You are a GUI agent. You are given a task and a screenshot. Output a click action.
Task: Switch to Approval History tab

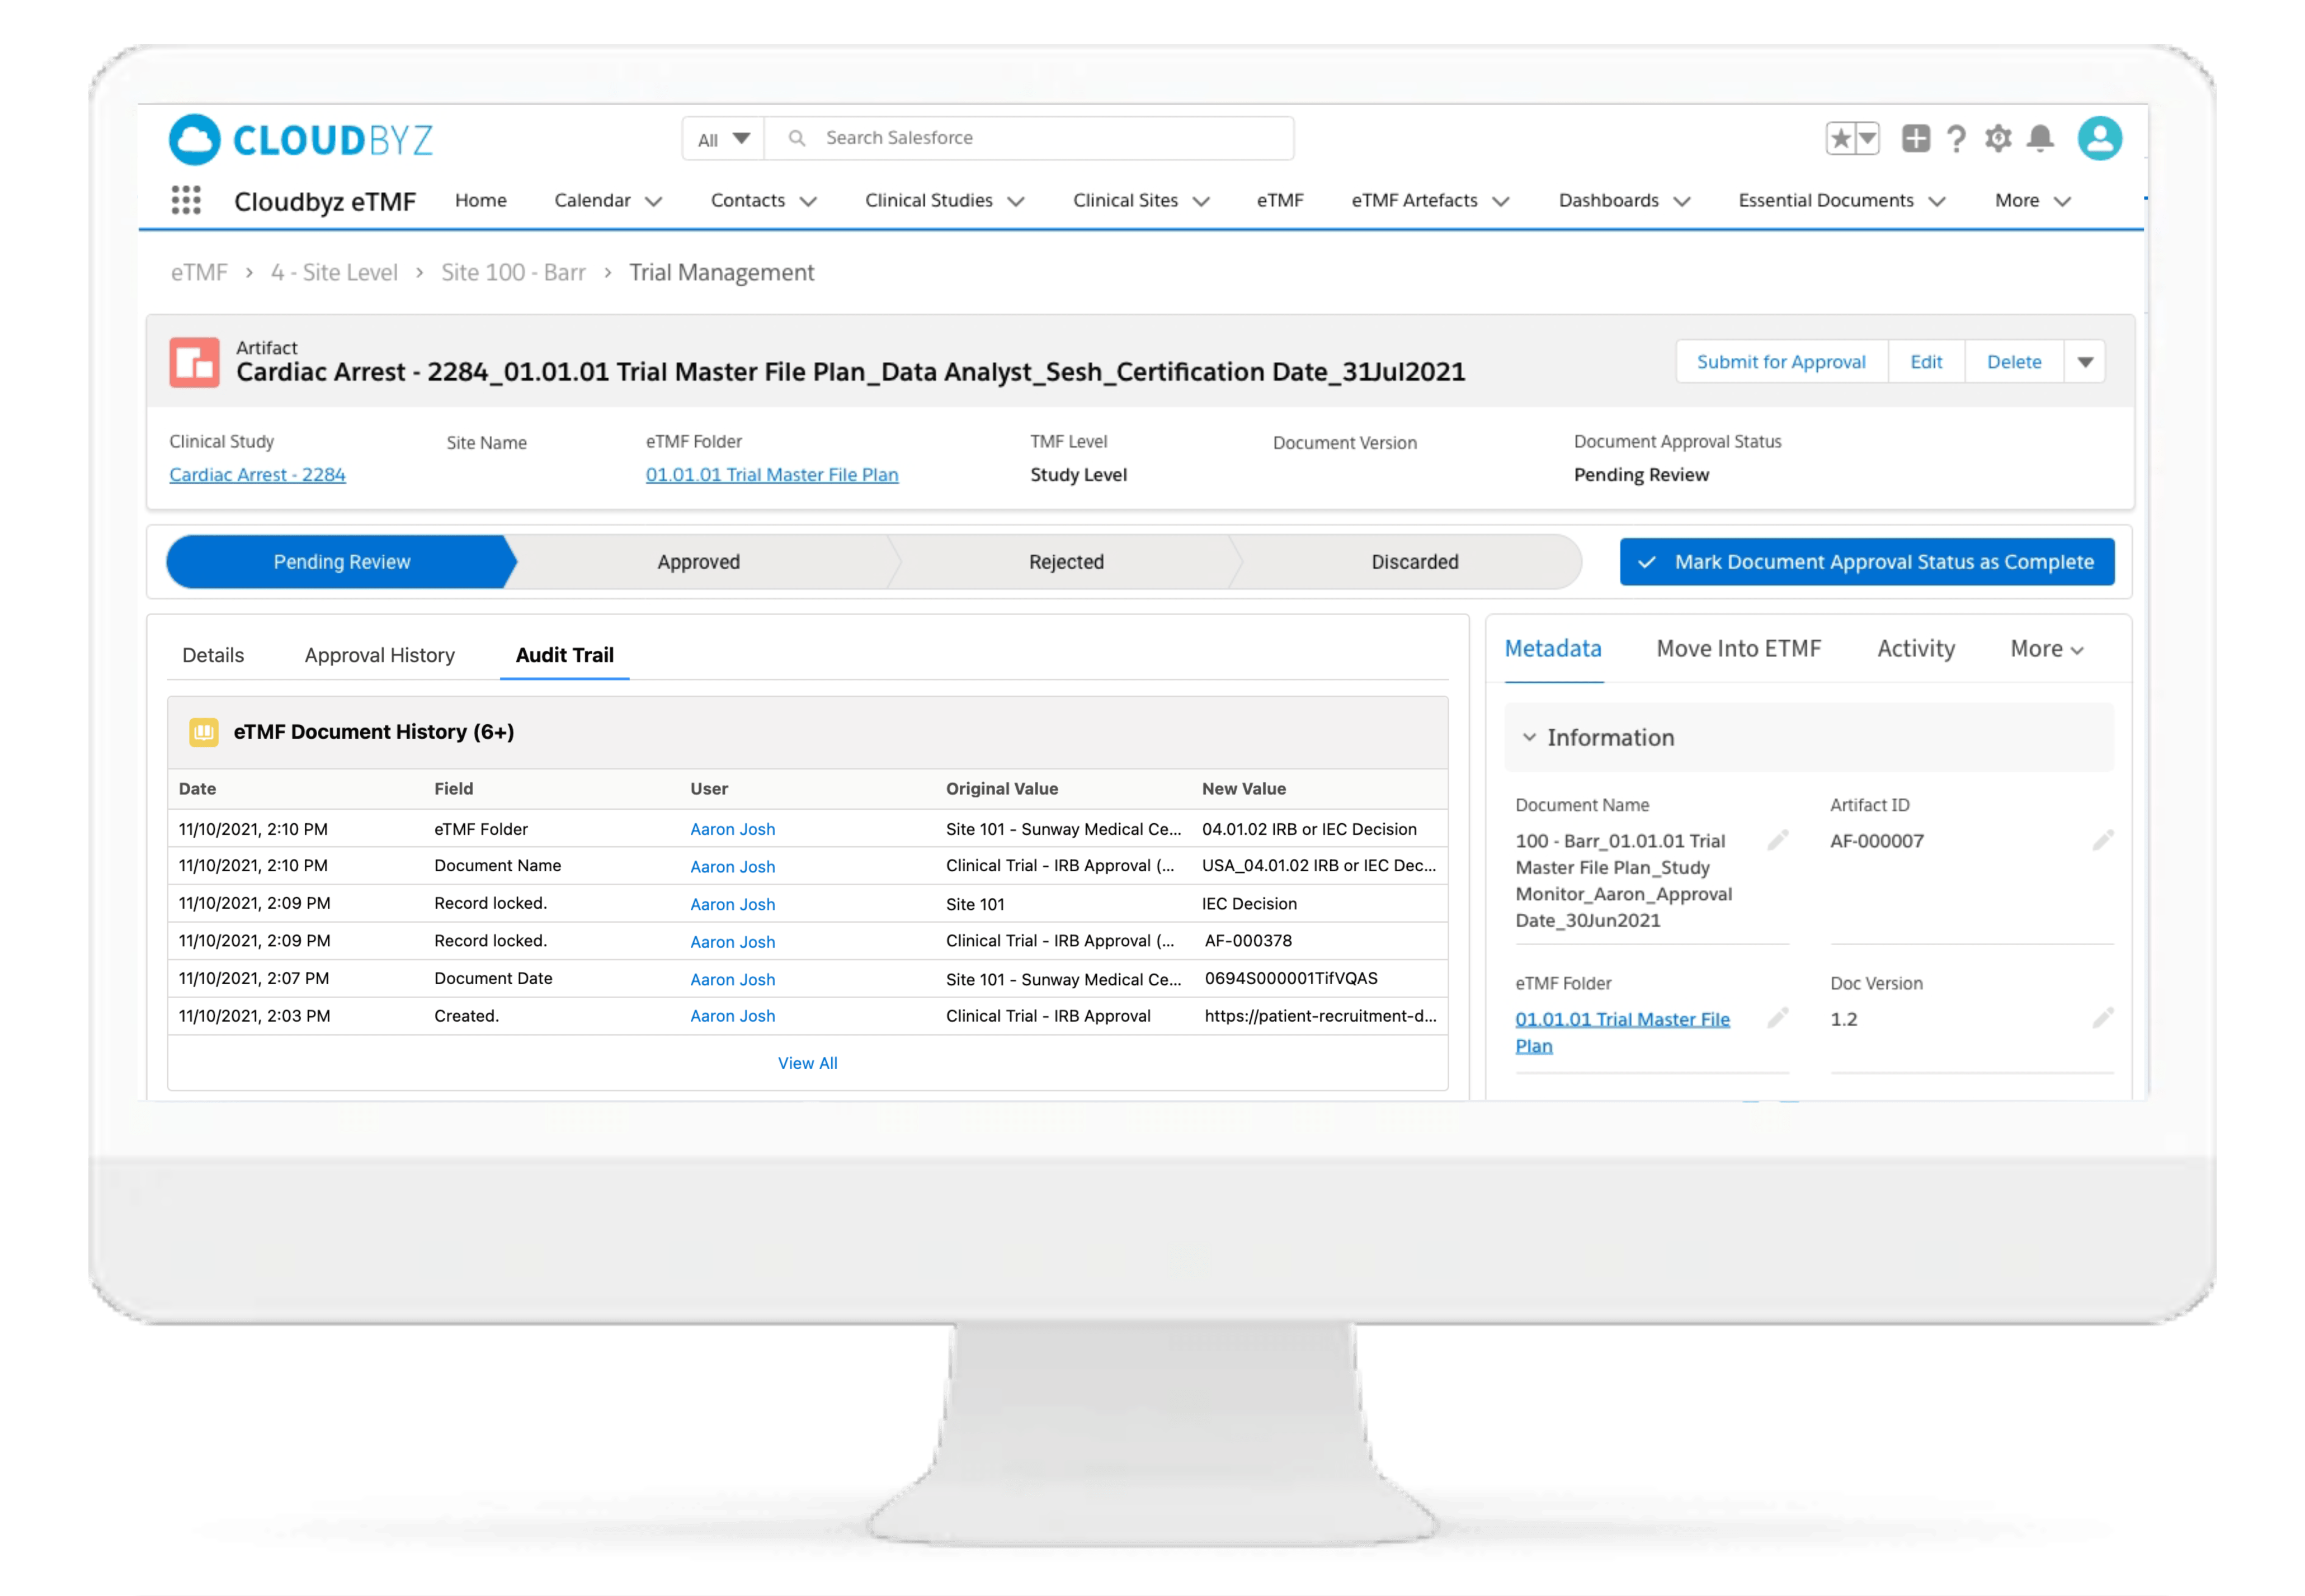(380, 655)
